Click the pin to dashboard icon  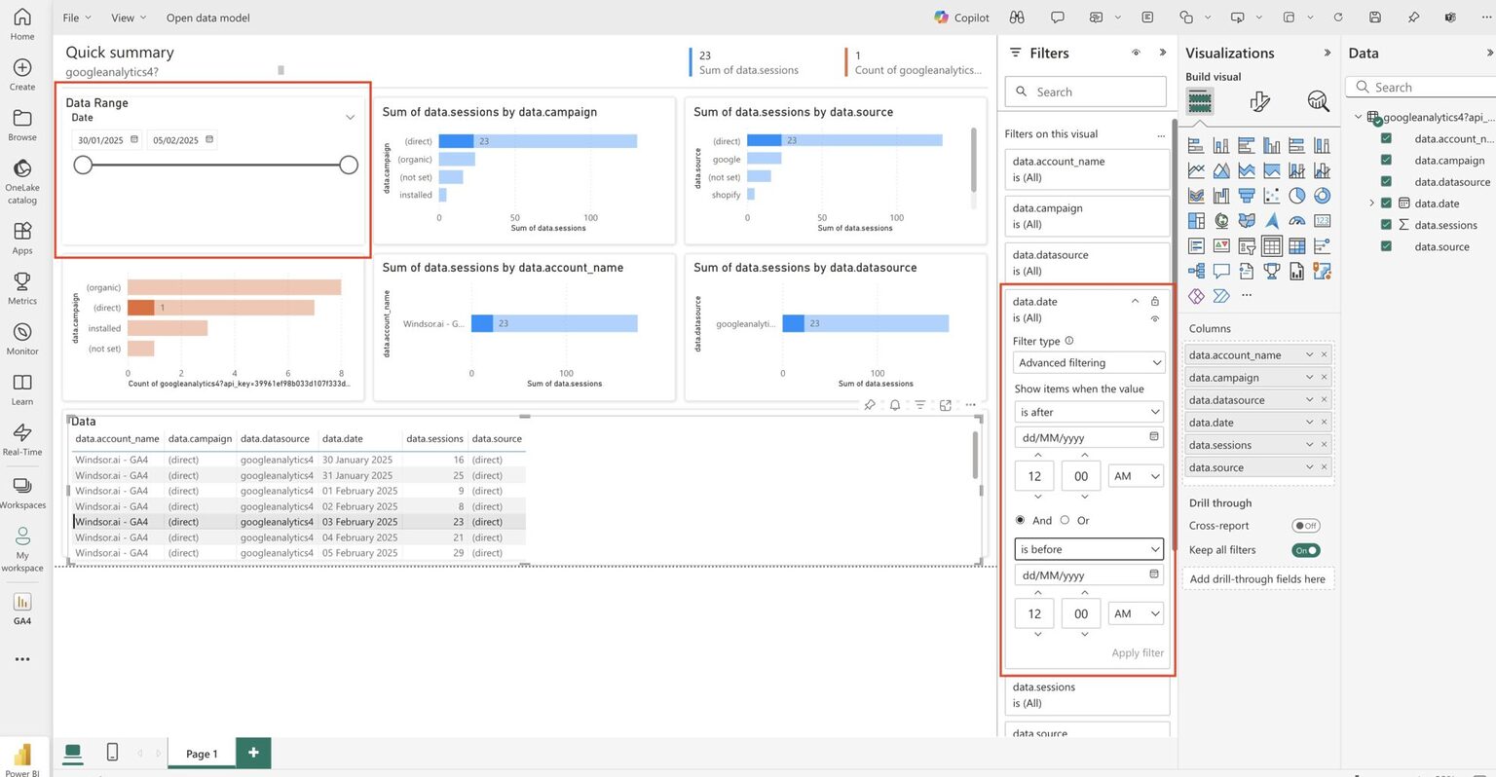[1413, 18]
